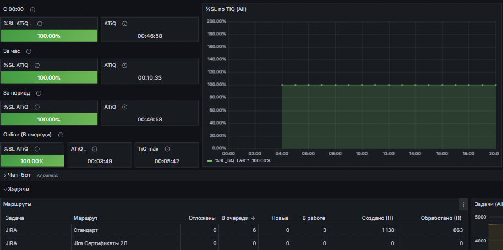Click the %SL по TiQ (All) panel title
Image resolution: width=503 pixels, height=250 pixels.
(x=226, y=9)
